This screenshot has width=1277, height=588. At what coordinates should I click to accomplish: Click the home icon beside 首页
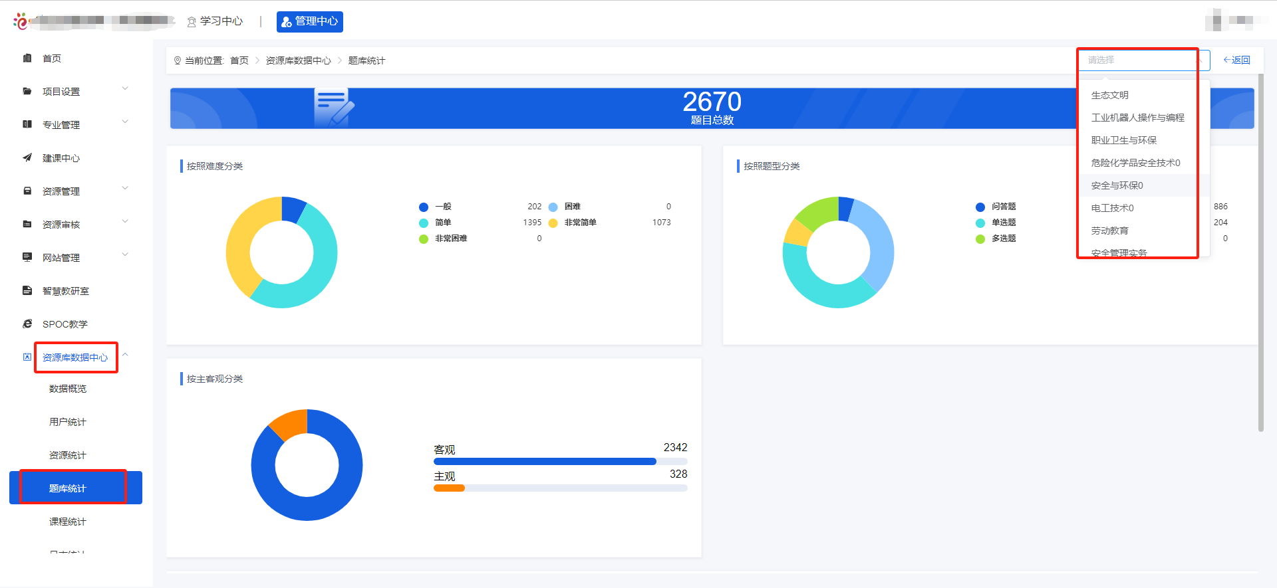click(27, 58)
